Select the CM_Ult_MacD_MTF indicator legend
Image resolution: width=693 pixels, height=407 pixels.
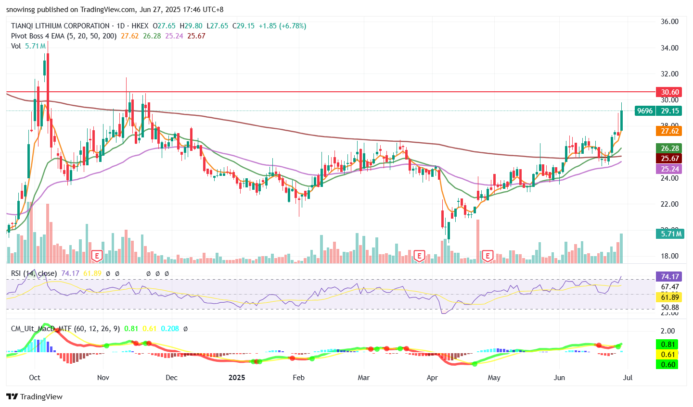click(66, 329)
